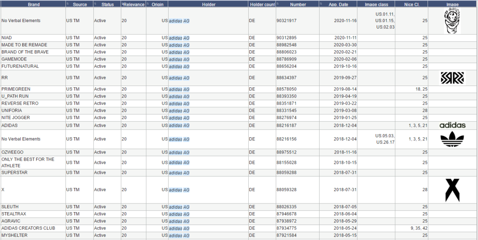The width and height of the screenshot is (478, 240).
Task: Open adidas AG holder link in SUPERSTAR row
Action: (179, 173)
